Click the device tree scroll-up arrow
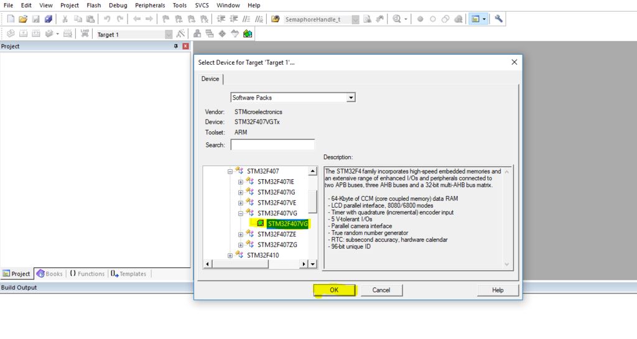 click(312, 171)
